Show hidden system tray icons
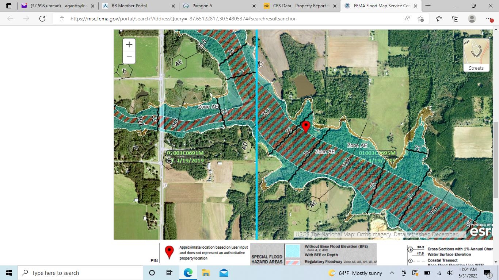This screenshot has height=280, width=499. (392, 273)
